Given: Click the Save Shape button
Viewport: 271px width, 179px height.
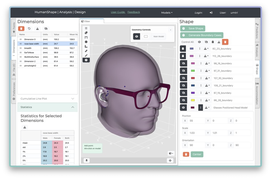Looking at the screenshot, I should click(193, 28).
